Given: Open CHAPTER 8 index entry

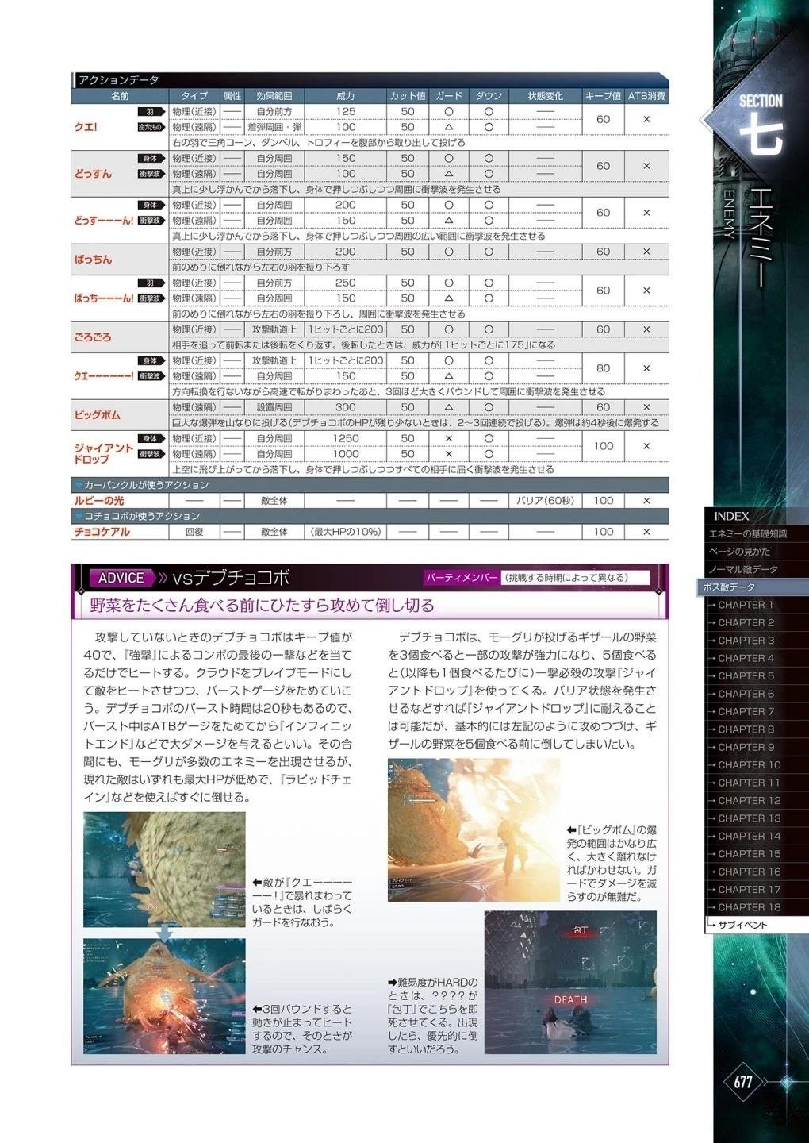Looking at the screenshot, I should (746, 729).
